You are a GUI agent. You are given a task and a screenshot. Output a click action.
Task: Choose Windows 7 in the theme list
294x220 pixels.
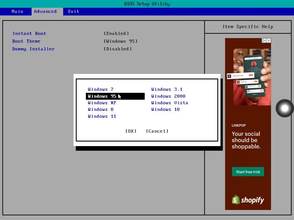101,89
